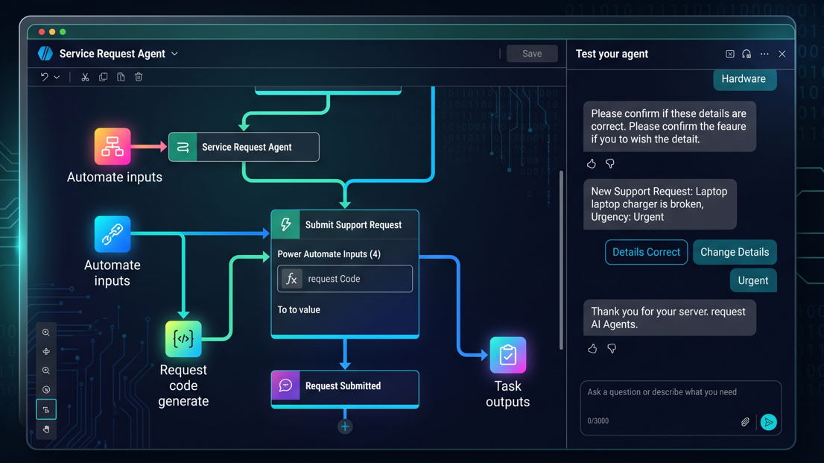Click the Ask a question input field
The width and height of the screenshot is (824, 463).
pyautogui.click(x=680, y=408)
